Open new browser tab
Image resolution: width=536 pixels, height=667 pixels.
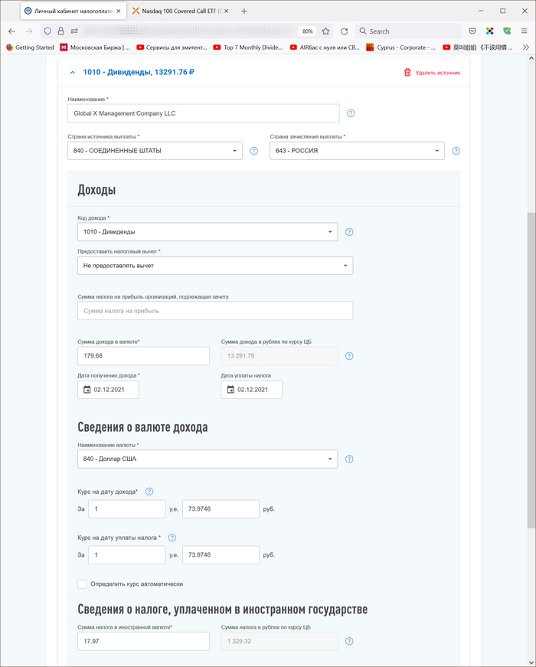pyautogui.click(x=244, y=11)
